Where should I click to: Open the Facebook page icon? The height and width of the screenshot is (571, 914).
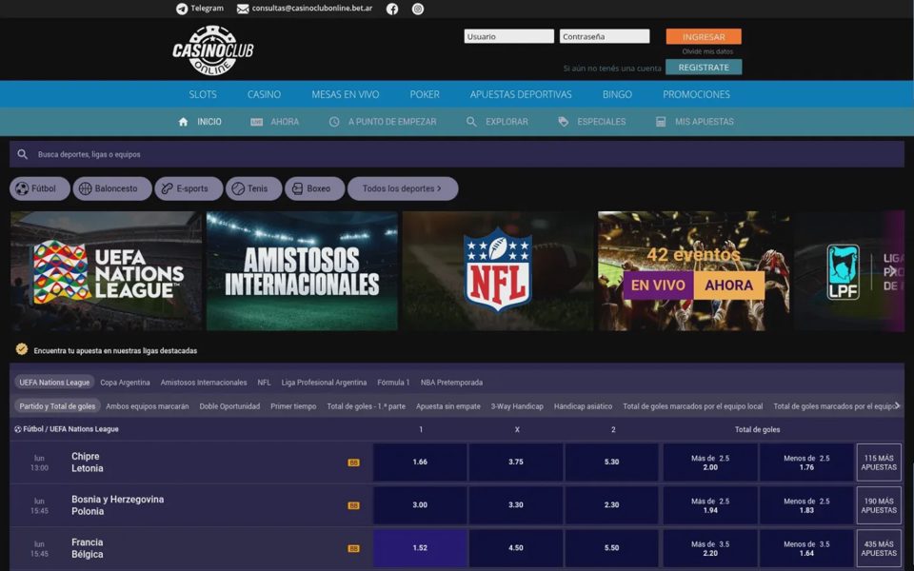pos(392,9)
